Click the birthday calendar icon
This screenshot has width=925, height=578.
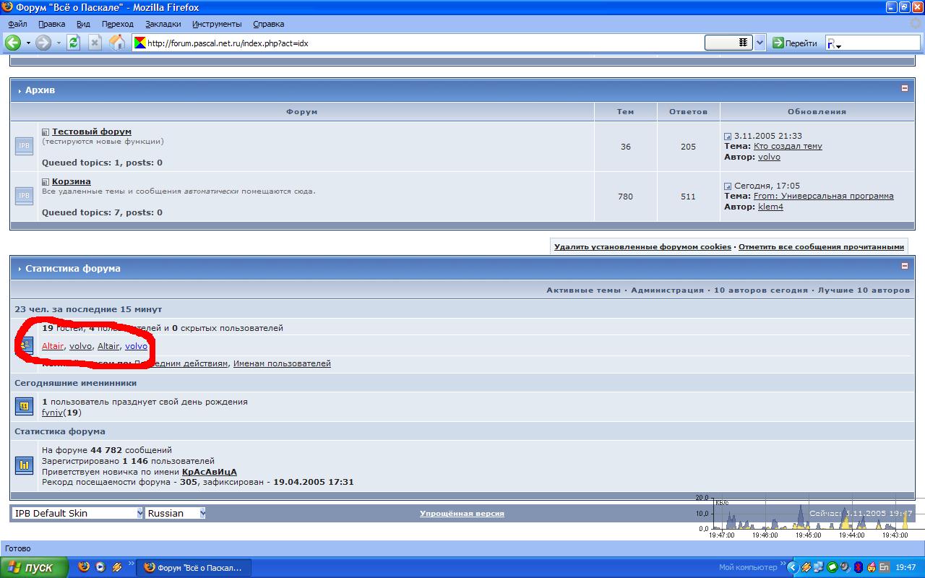tap(24, 406)
